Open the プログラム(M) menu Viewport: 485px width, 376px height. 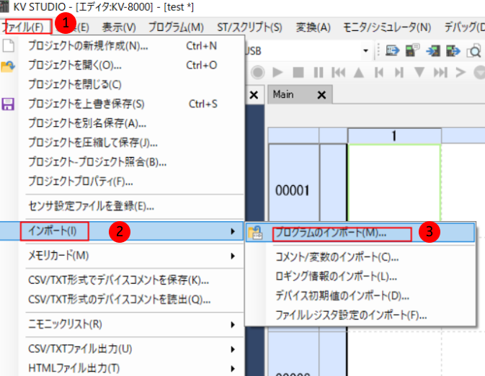pos(176,27)
